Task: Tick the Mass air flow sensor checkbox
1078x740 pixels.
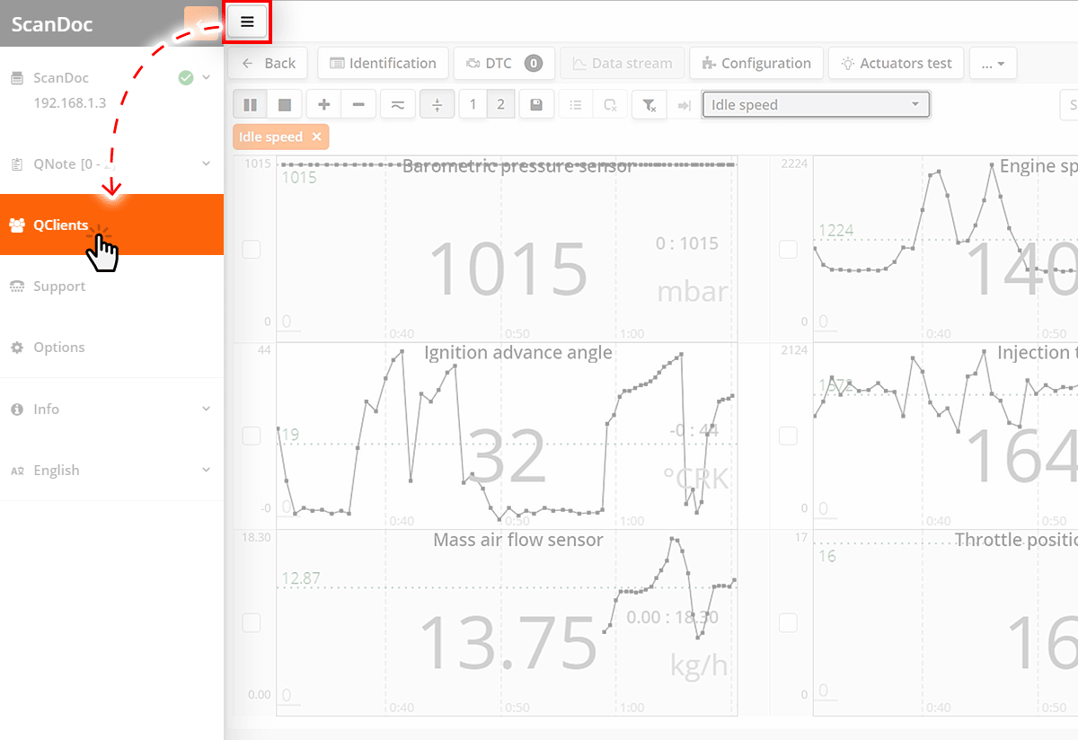Action: pos(252,622)
